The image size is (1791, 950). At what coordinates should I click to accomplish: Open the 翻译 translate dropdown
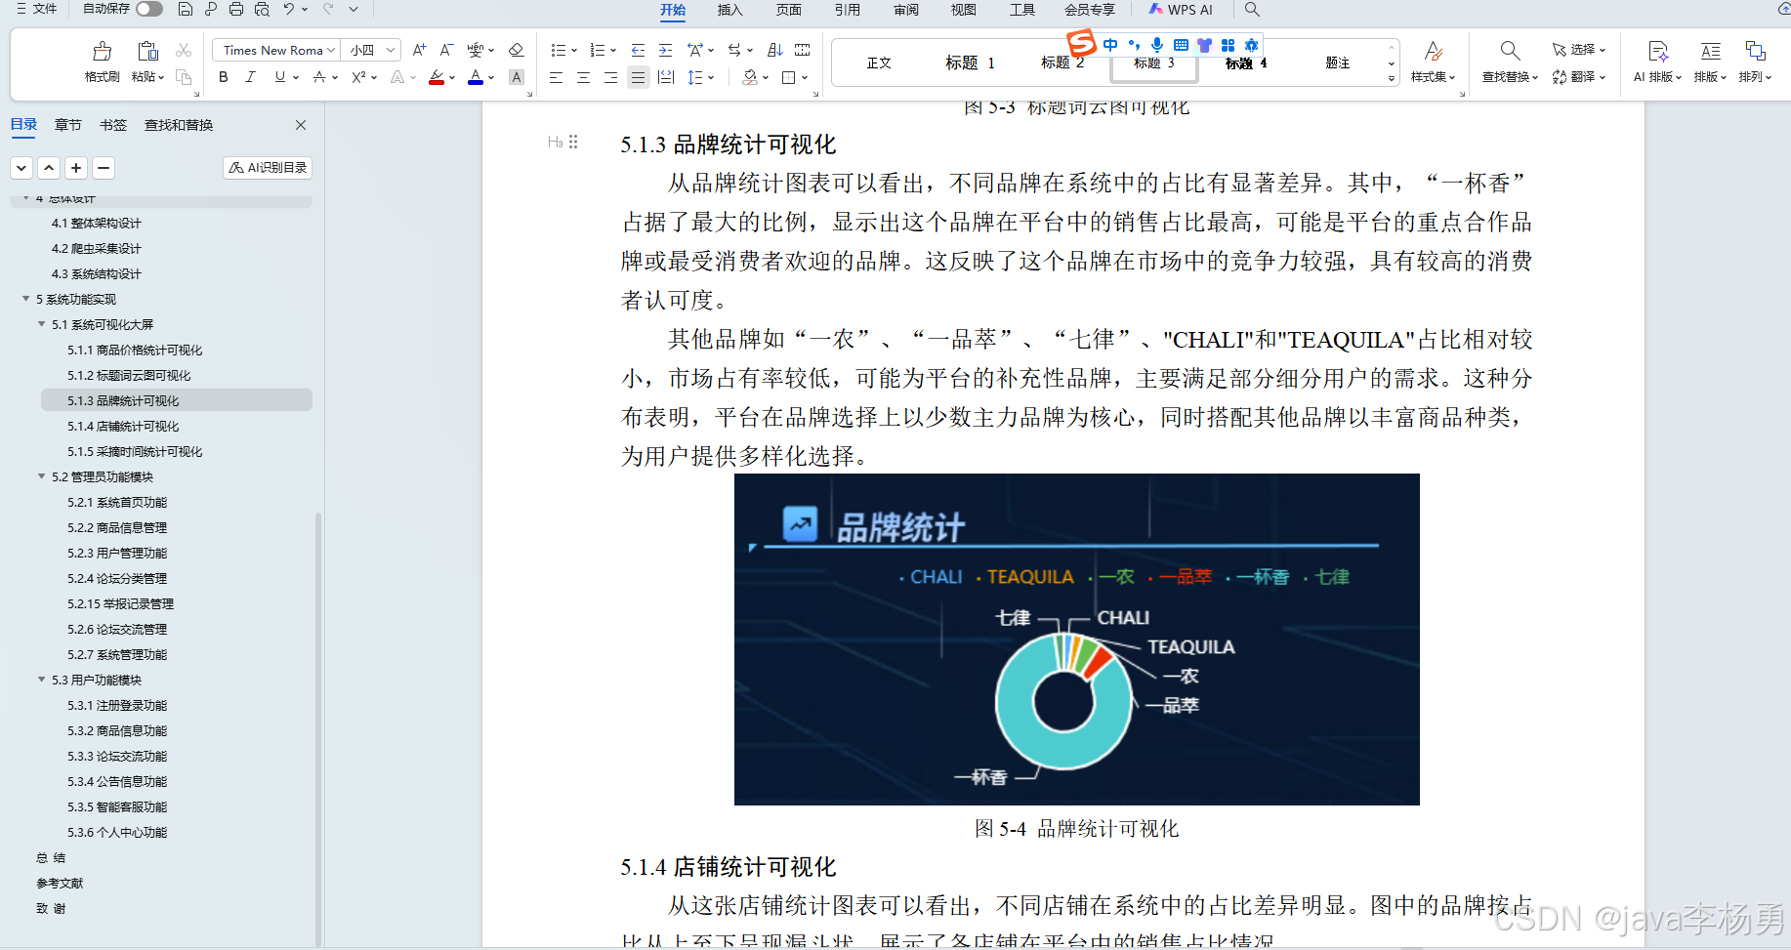click(x=1579, y=77)
